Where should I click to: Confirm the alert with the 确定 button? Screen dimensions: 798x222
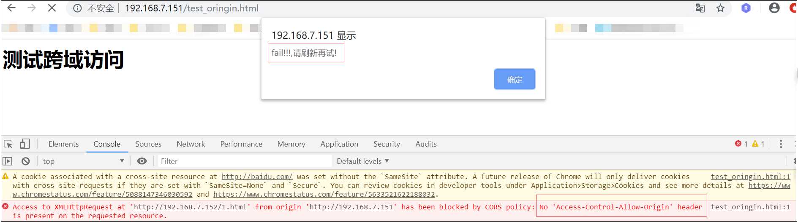pos(515,79)
